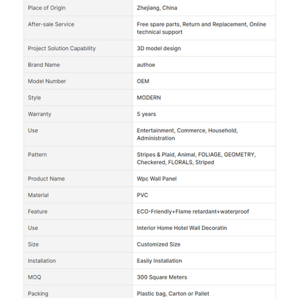Click Interior Home Hotel Wall Decoratin value
This screenshot has width=298, height=298.
point(182,228)
